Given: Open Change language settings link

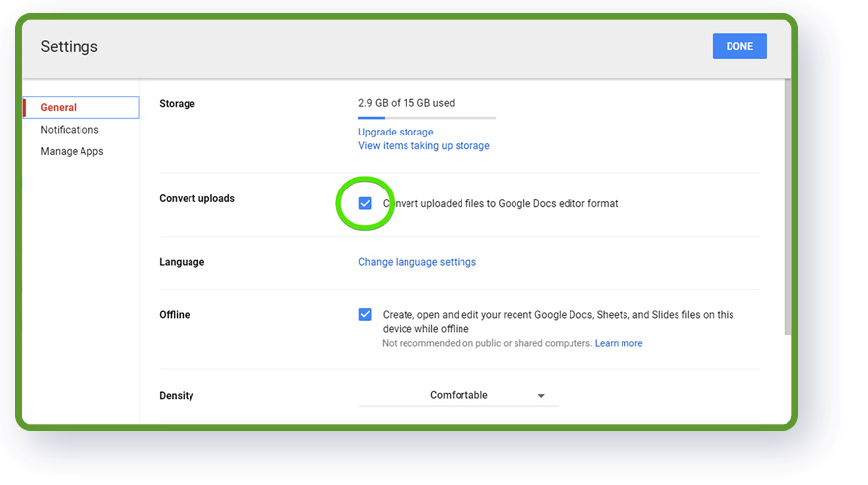Looking at the screenshot, I should tap(417, 262).
